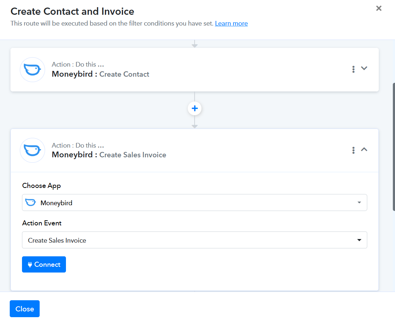Click the caret arrow in Choose App field
Screen dimensions: 395x324
[x=359, y=203]
